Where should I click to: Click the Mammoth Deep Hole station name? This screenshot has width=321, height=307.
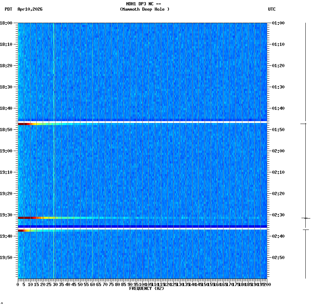click(x=144, y=10)
